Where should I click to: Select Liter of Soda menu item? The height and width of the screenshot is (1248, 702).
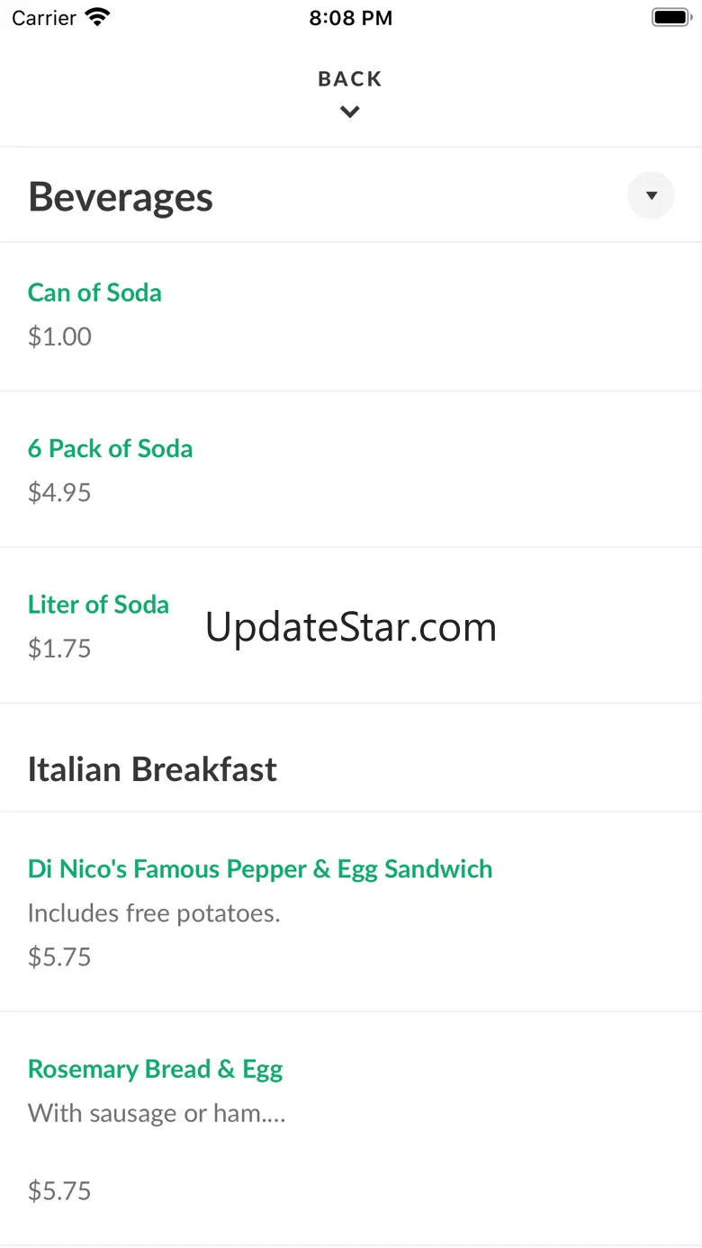(x=98, y=604)
